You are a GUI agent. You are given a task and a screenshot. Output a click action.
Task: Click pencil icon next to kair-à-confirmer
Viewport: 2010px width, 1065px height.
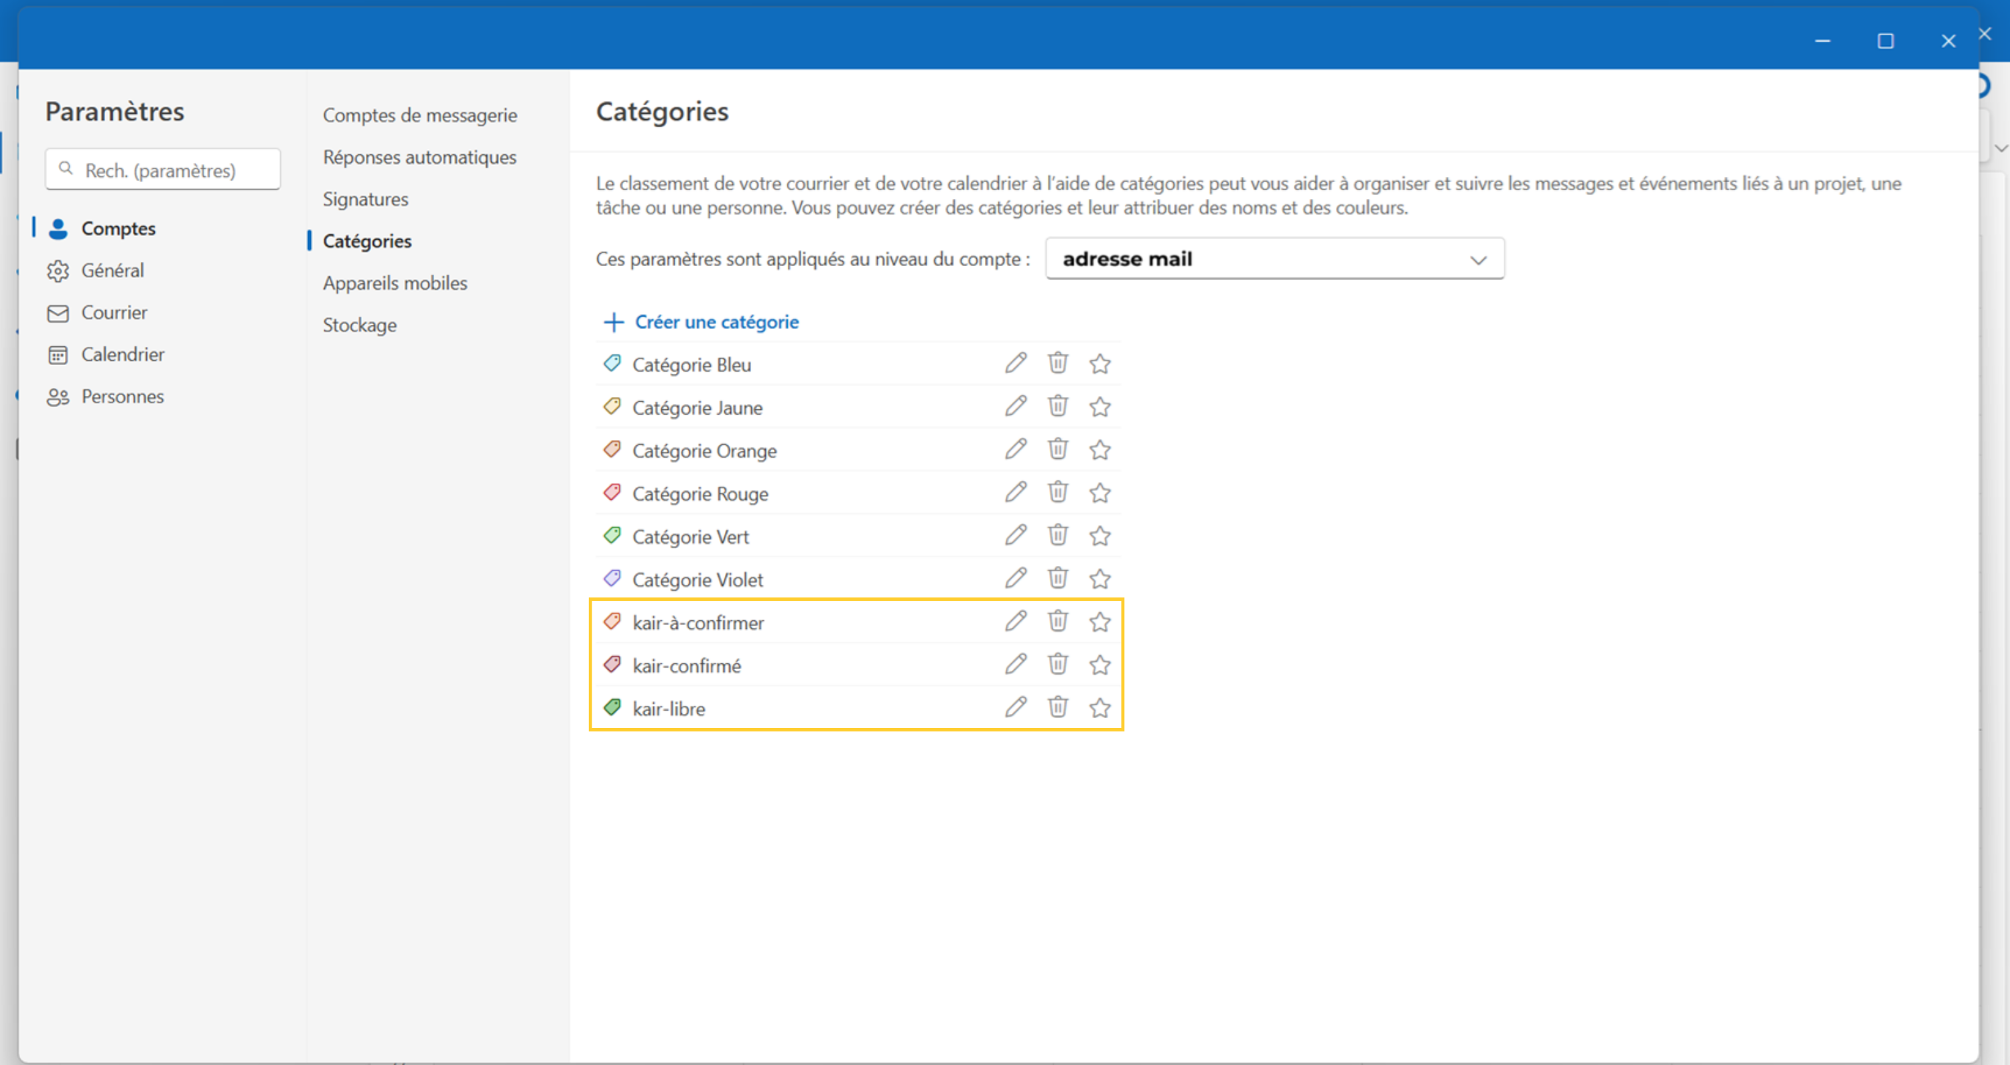(x=1015, y=622)
